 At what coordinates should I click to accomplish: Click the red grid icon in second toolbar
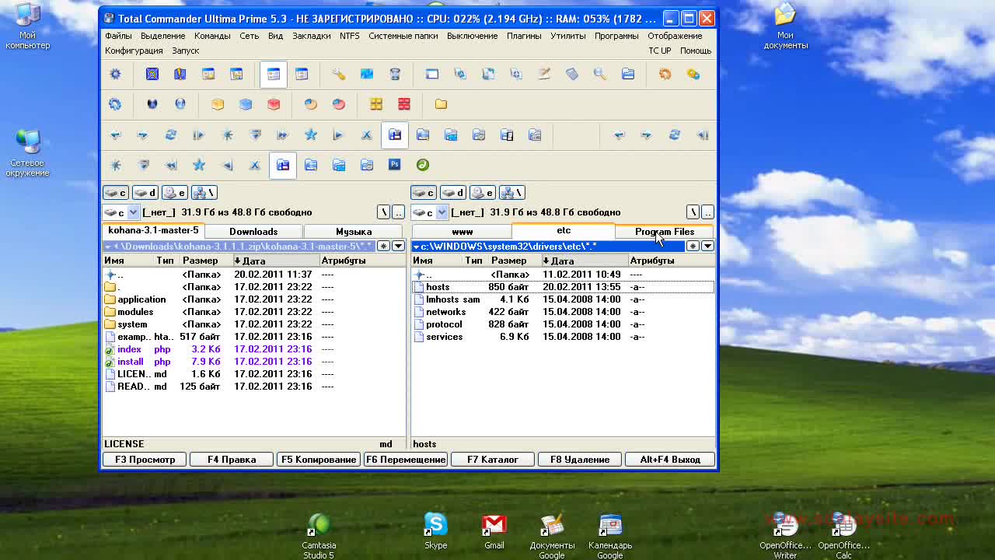point(404,104)
